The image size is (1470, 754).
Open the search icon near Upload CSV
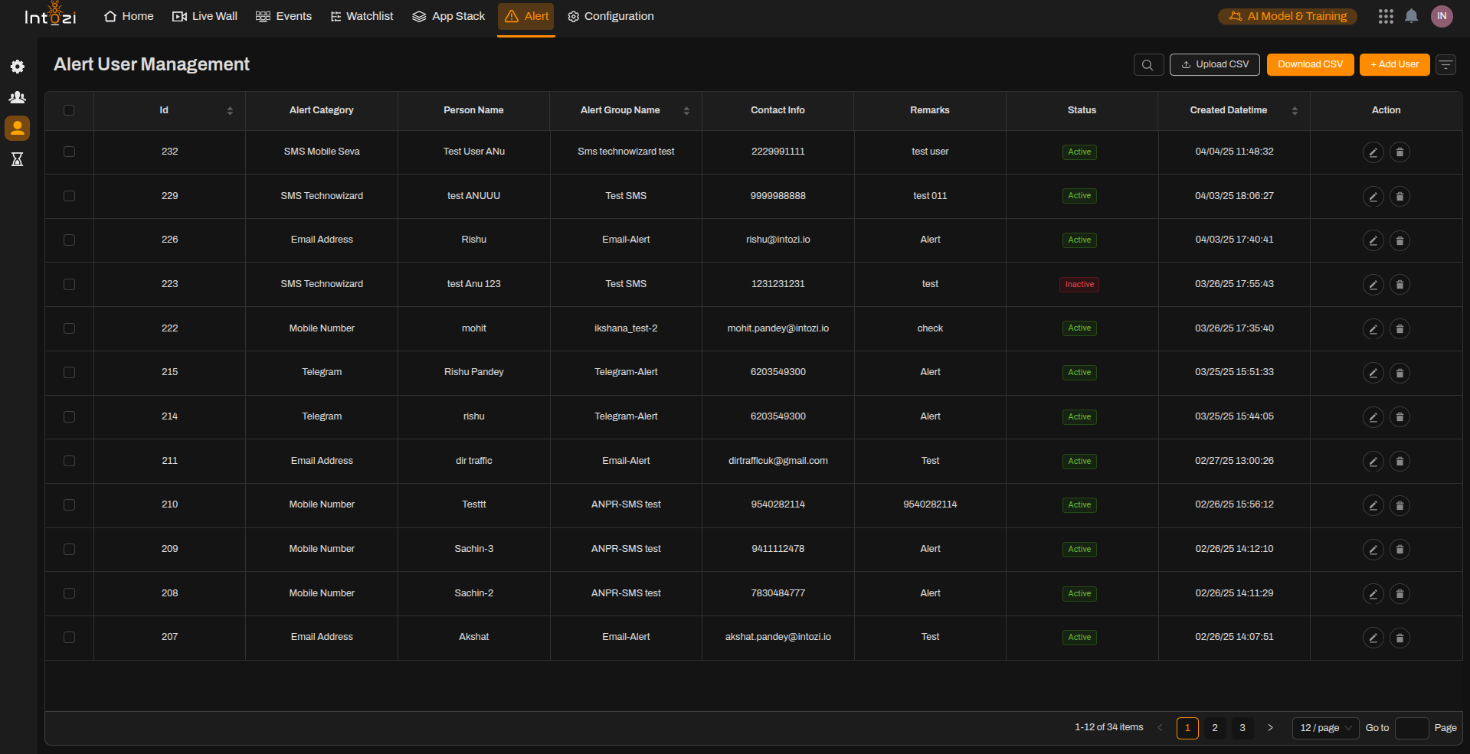(1148, 64)
